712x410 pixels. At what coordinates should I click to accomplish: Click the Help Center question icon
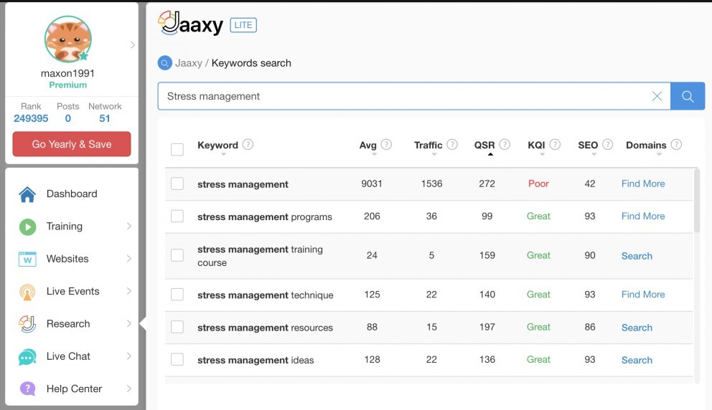(27, 388)
